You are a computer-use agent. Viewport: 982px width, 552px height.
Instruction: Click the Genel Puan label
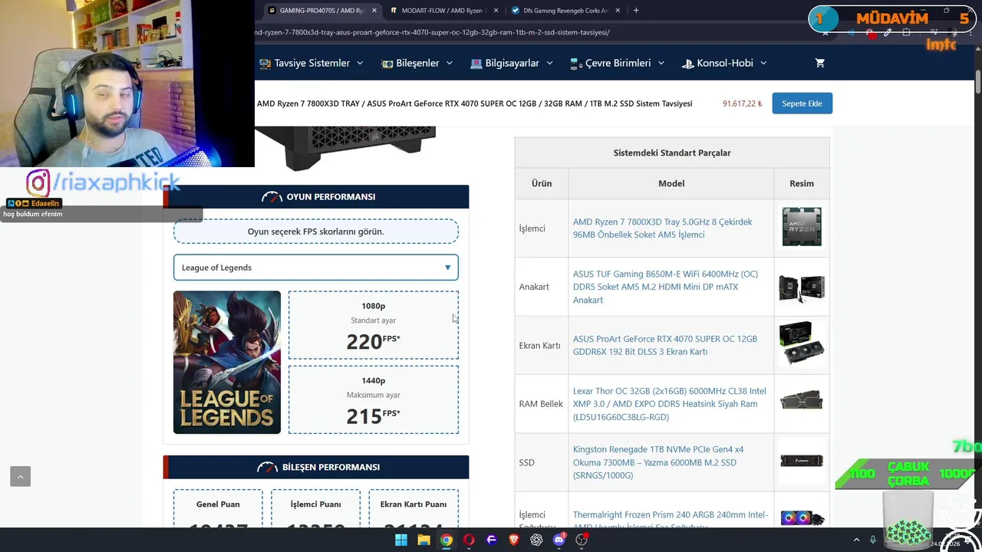click(218, 504)
